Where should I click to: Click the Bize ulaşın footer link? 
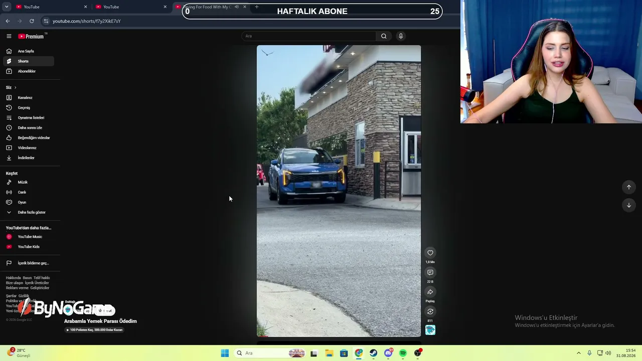point(15,283)
